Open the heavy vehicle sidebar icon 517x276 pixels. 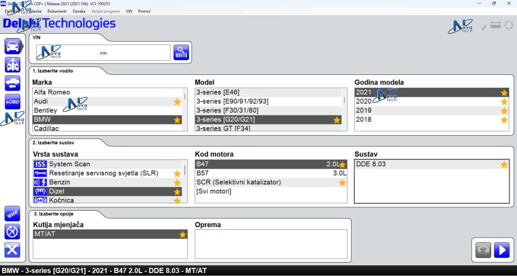coord(12,65)
